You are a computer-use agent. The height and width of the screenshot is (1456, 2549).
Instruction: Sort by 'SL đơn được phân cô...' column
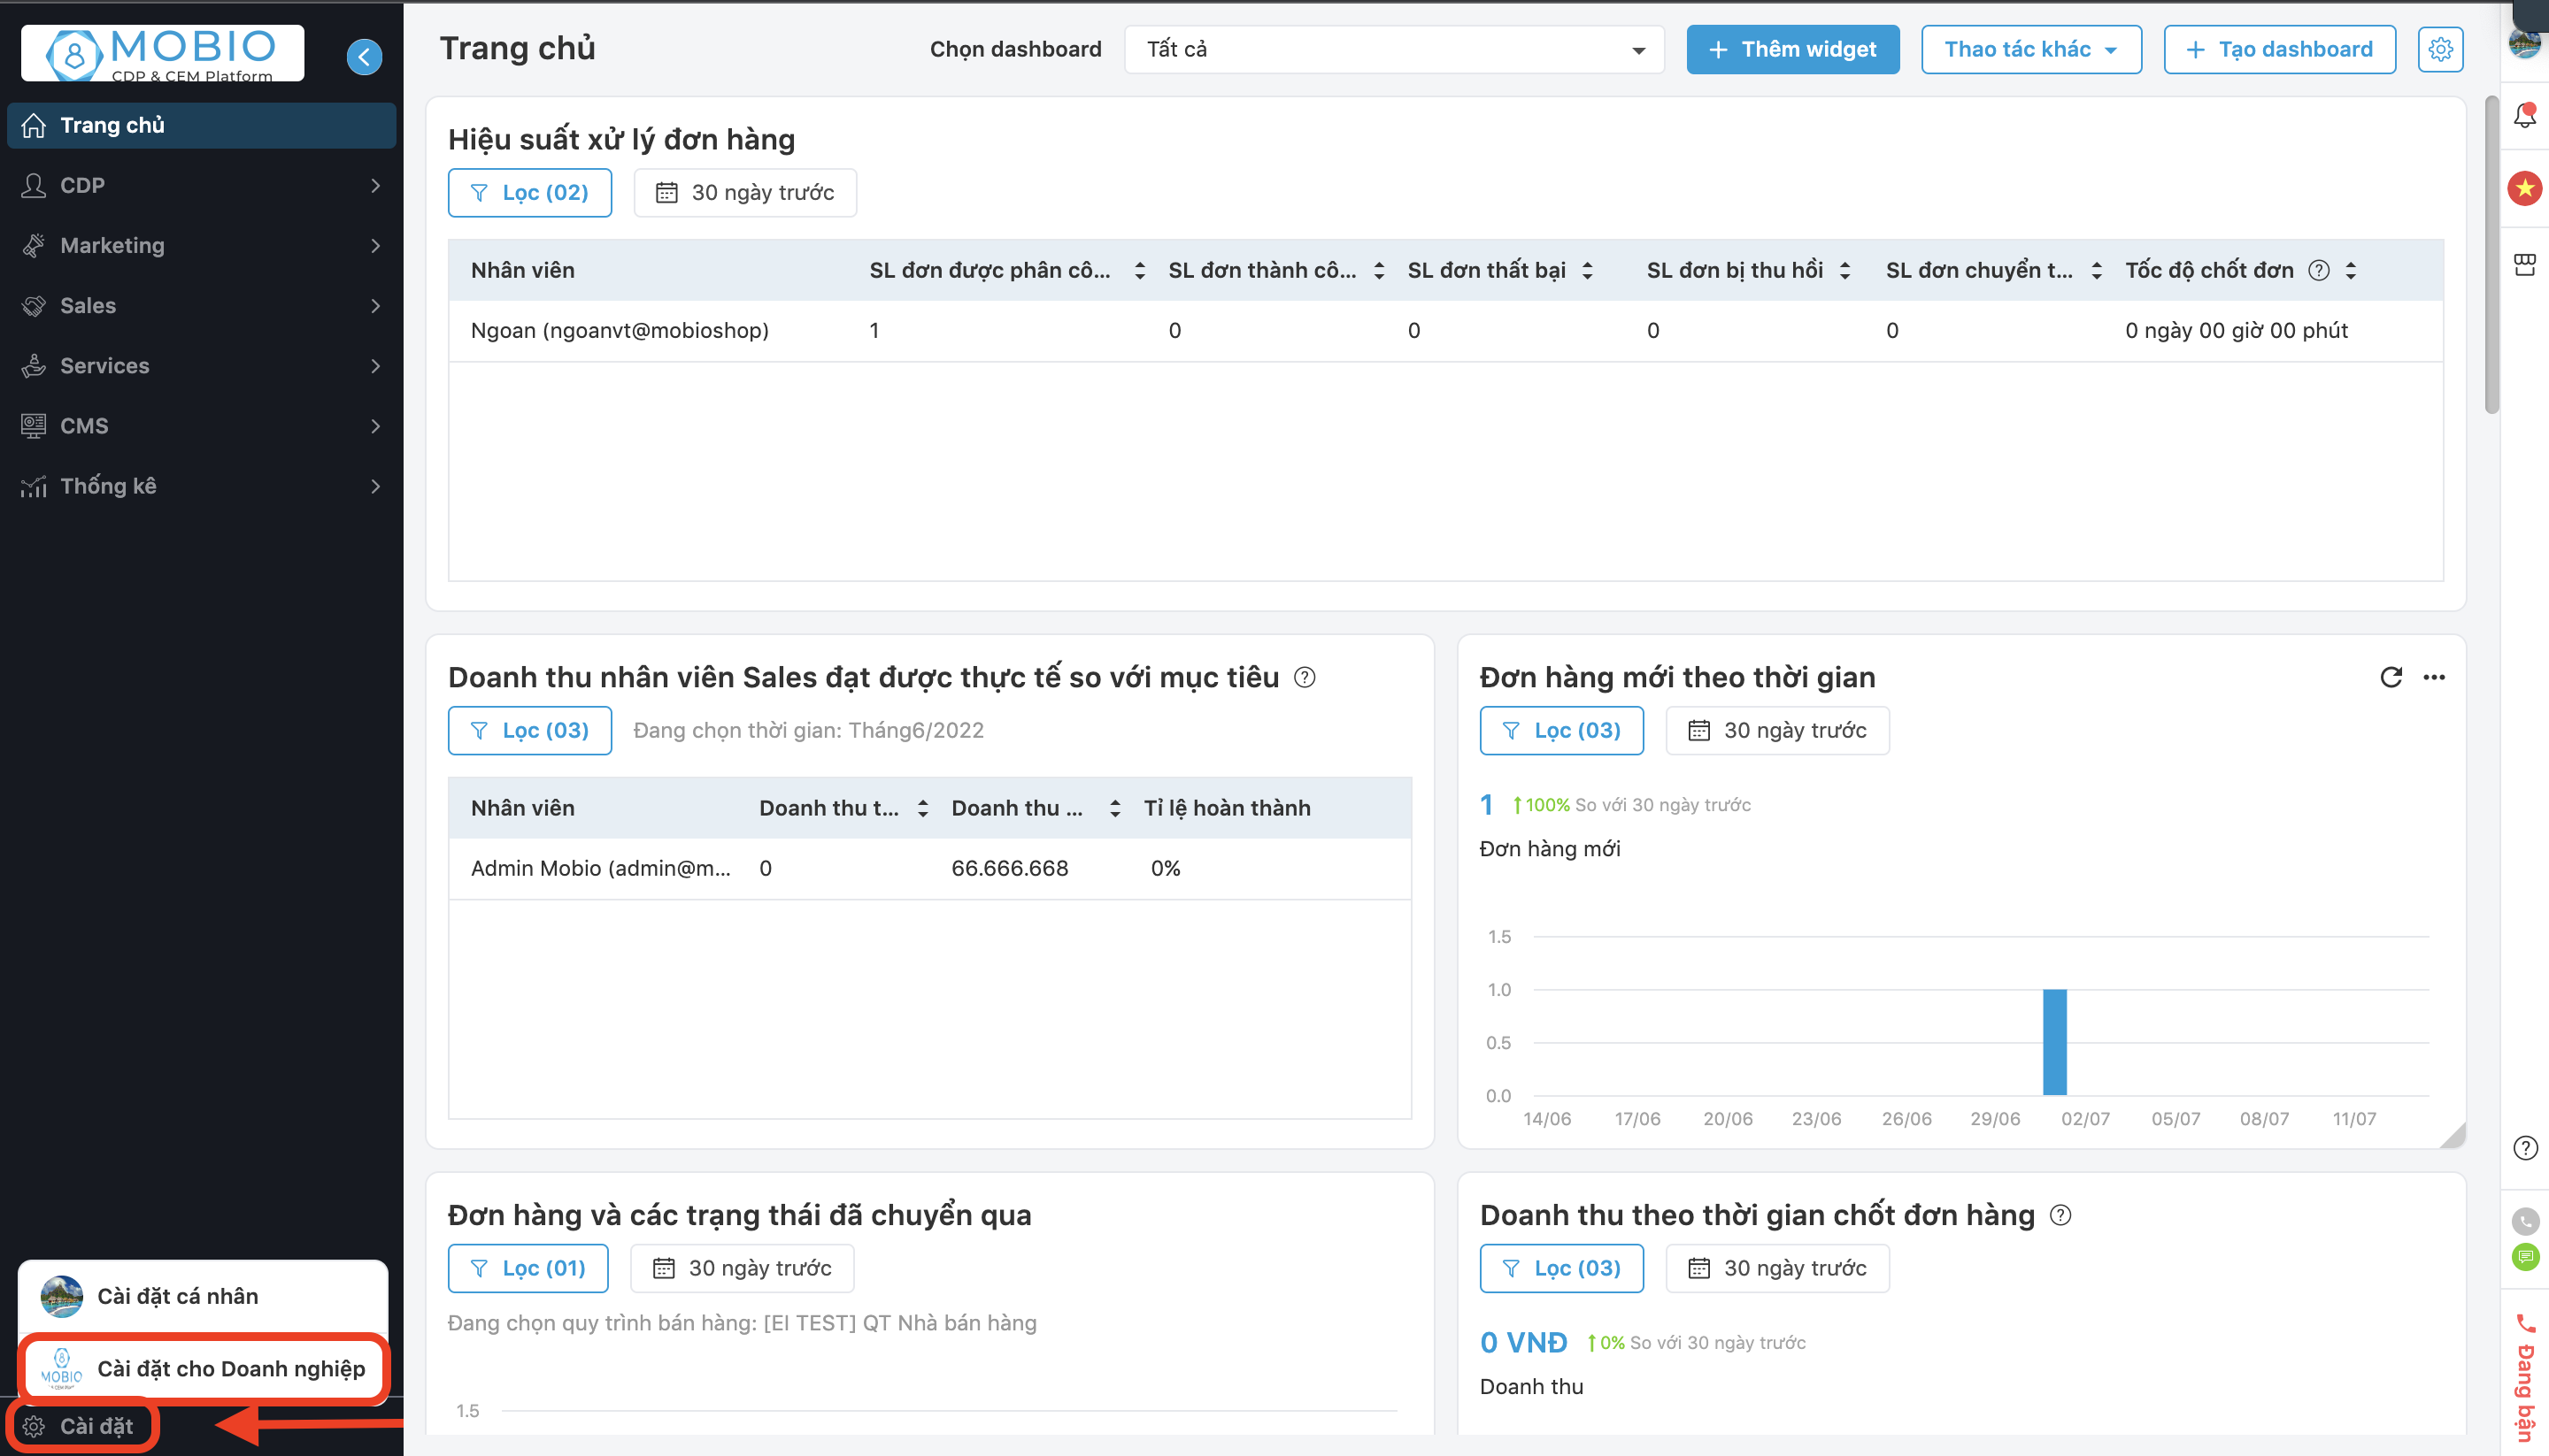coord(1139,270)
